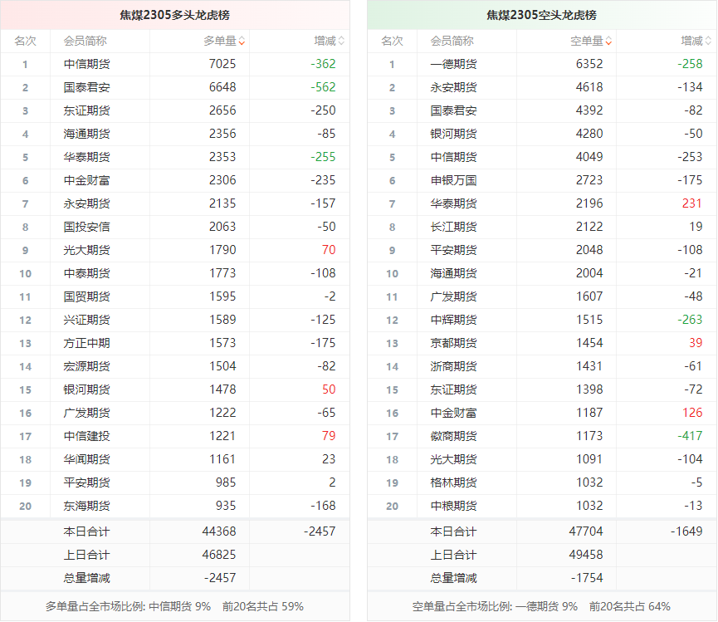Select 焦煤2305多头龙虎榜 title tab

(174, 15)
